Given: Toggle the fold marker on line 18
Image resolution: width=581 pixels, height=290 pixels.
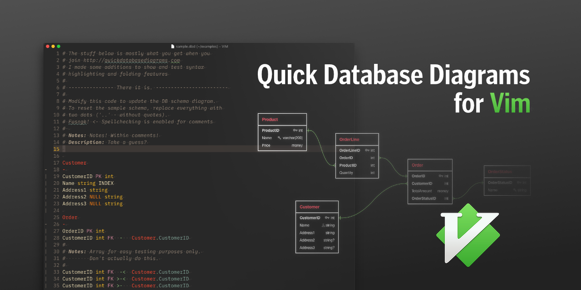Looking at the screenshot, I should tap(45, 169).
